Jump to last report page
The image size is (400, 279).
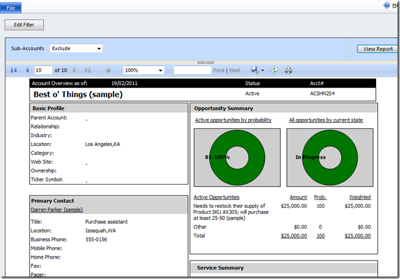coord(87,71)
